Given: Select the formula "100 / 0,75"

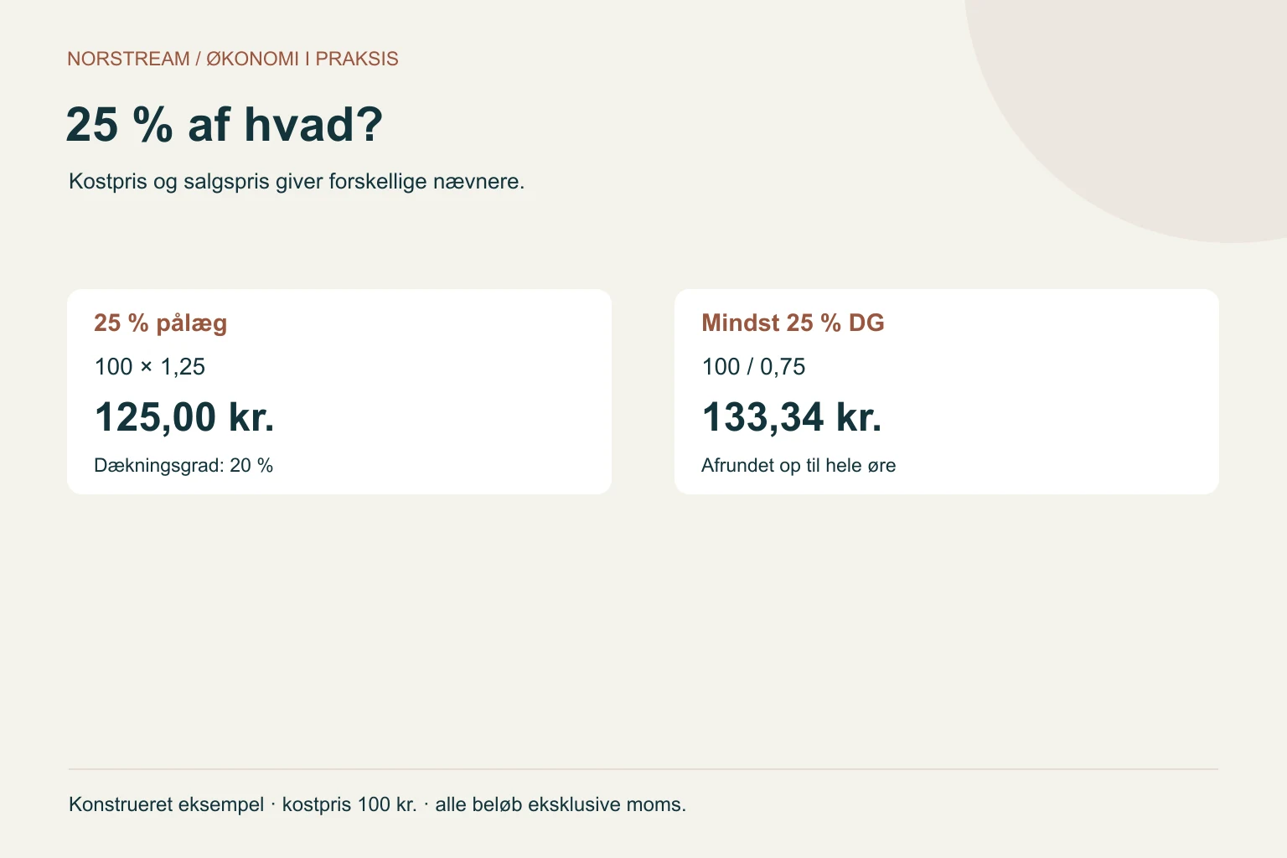Looking at the screenshot, I should pyautogui.click(x=753, y=367).
